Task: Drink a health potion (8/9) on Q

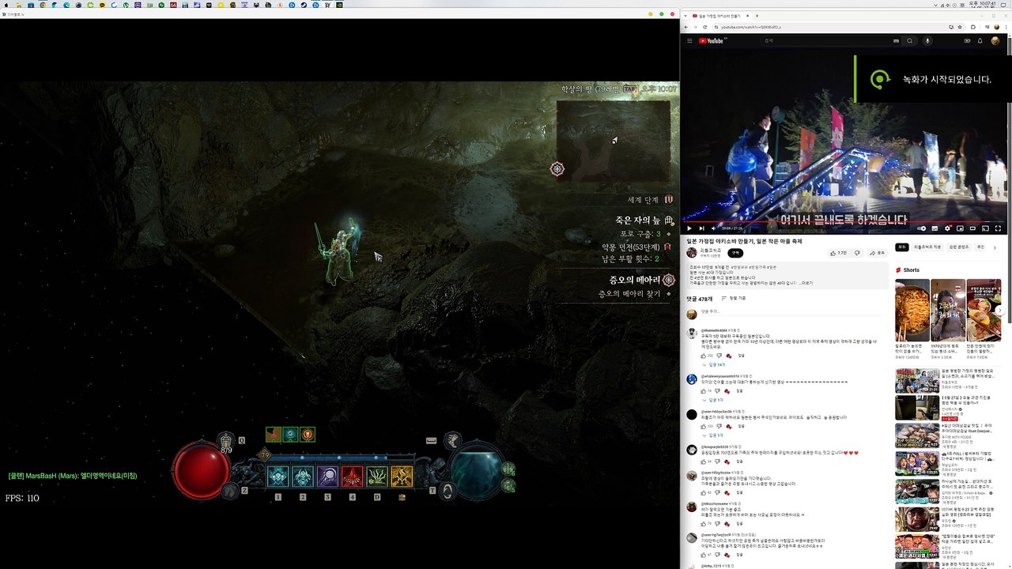Action: tap(227, 441)
